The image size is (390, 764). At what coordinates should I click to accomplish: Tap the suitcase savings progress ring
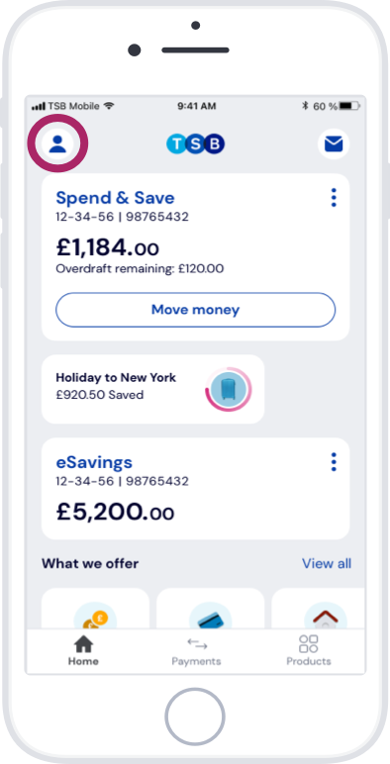228,389
